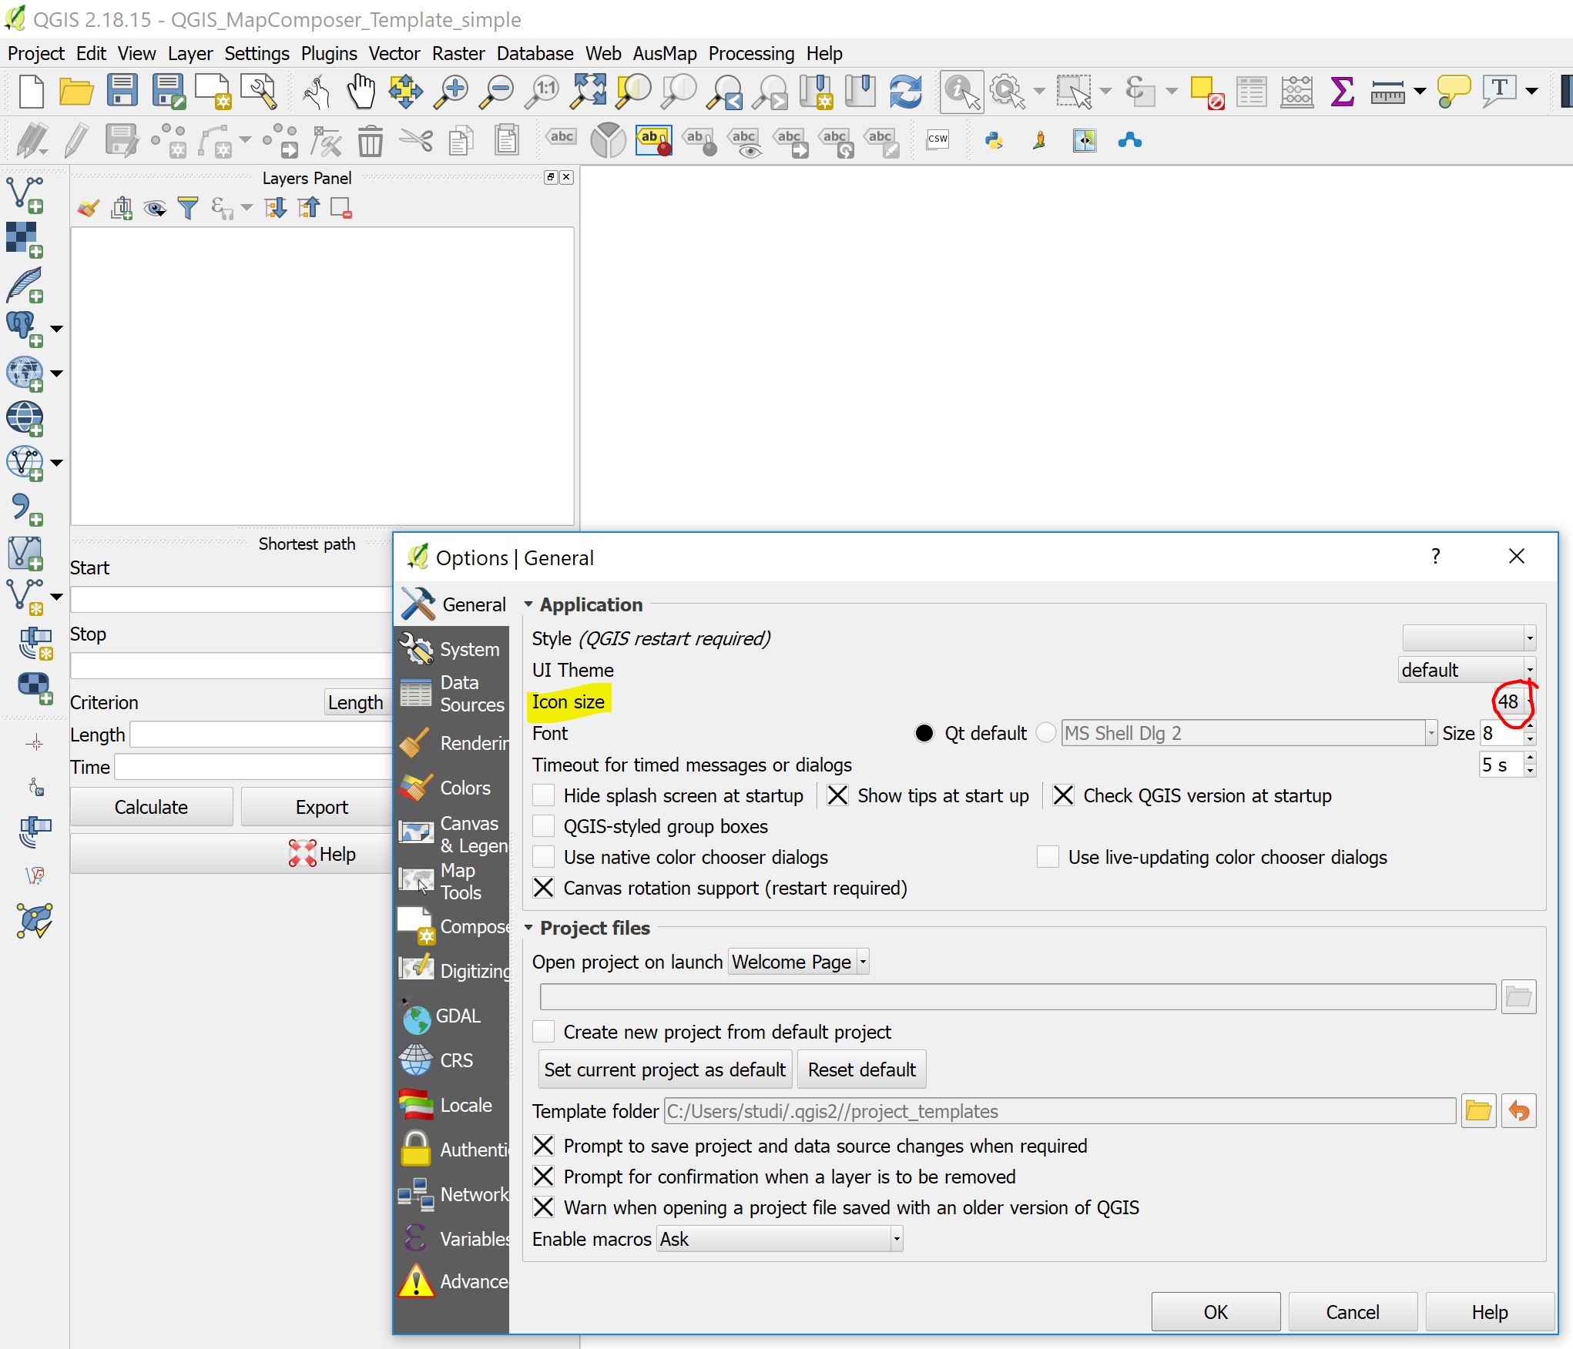Click Add Vector Layer icon in left toolbar
Image resolution: width=1573 pixels, height=1349 pixels.
click(25, 194)
